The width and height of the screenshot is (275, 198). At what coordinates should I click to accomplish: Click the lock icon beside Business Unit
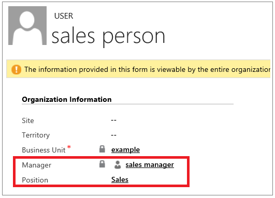click(x=102, y=149)
